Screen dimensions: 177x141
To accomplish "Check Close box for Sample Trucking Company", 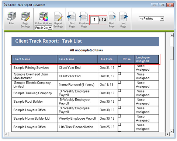I will (x=119, y=91).
